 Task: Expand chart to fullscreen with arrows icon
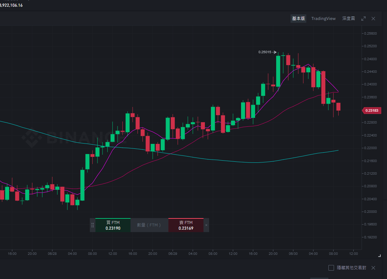pyautogui.click(x=363, y=19)
